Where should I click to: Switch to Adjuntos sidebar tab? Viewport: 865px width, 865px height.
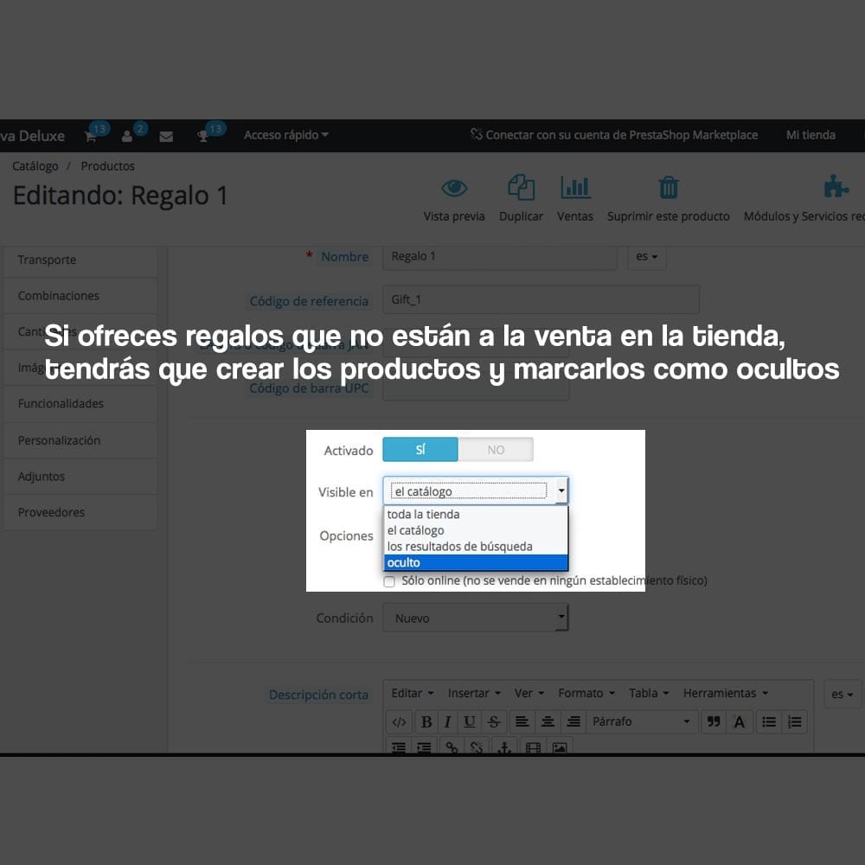click(x=80, y=476)
